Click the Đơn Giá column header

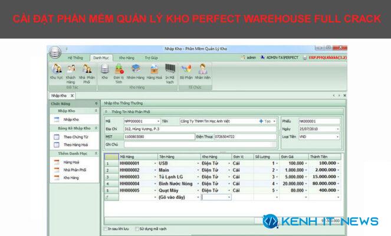[x=294, y=157]
